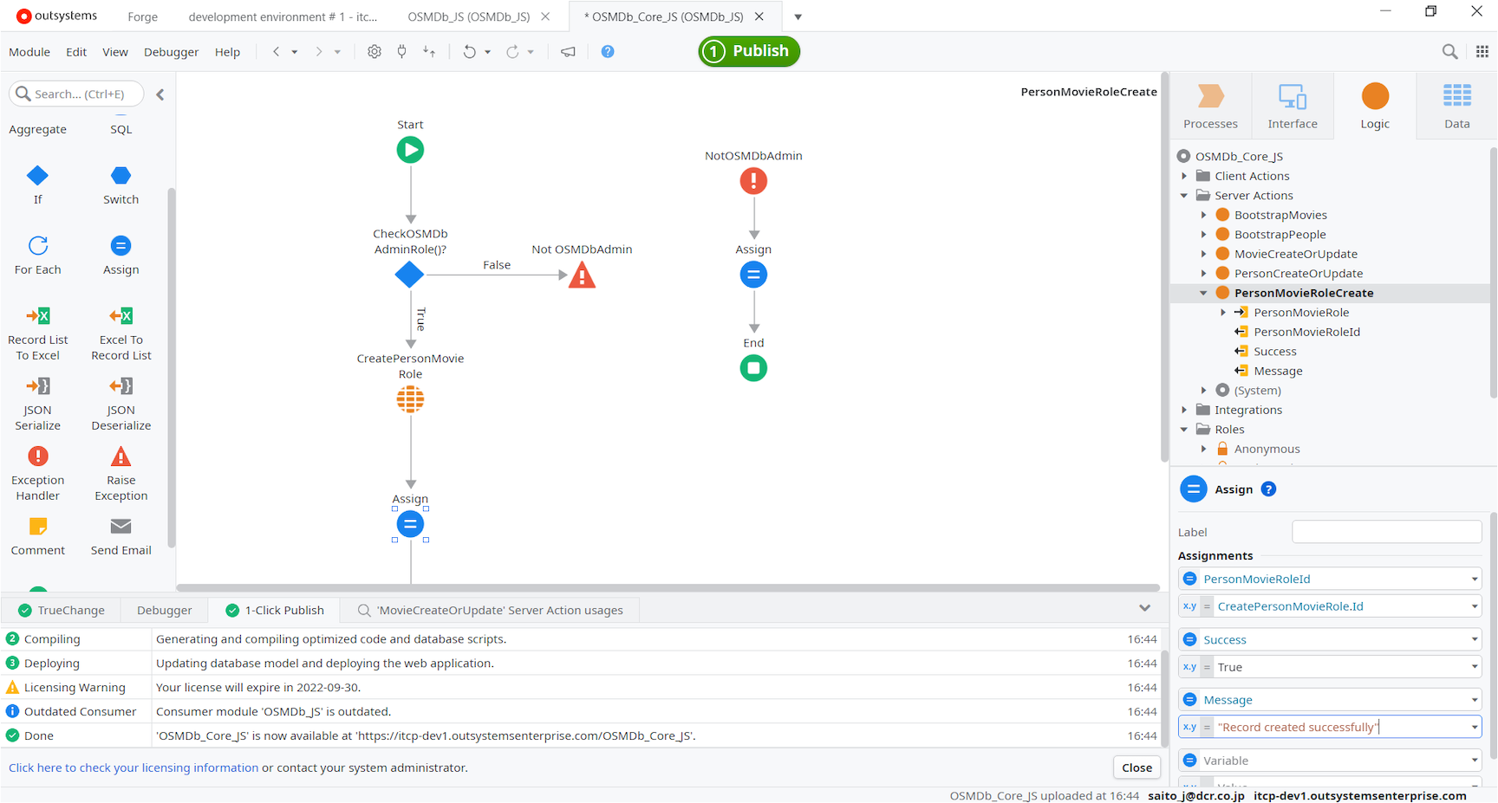
Task: Expand the Client Actions folder
Action: [1184, 176]
